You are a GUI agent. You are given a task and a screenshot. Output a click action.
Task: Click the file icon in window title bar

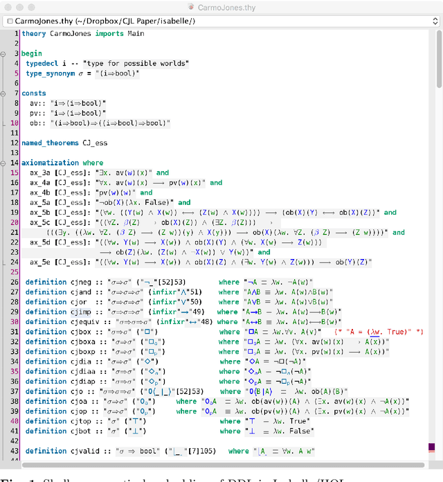[x=191, y=6]
